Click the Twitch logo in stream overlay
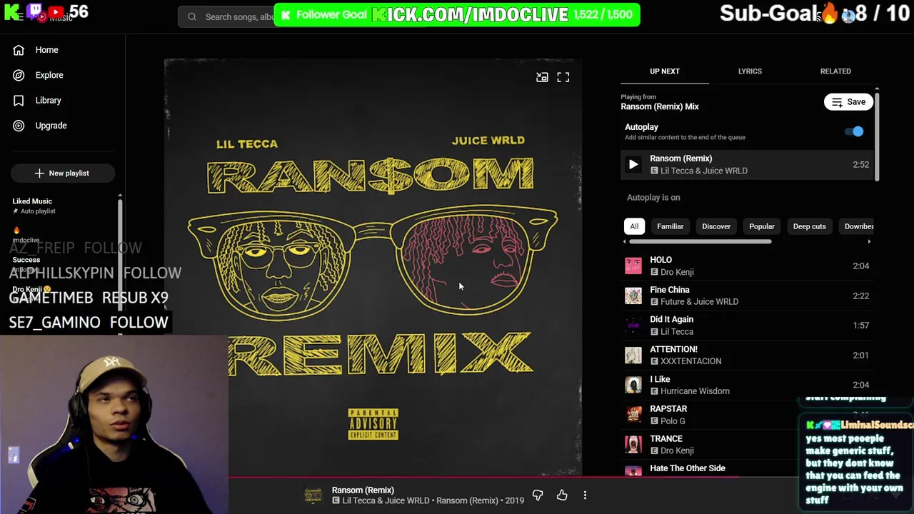The height and width of the screenshot is (514, 914). (34, 11)
